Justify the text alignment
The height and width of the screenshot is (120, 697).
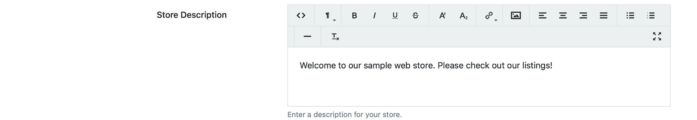603,16
